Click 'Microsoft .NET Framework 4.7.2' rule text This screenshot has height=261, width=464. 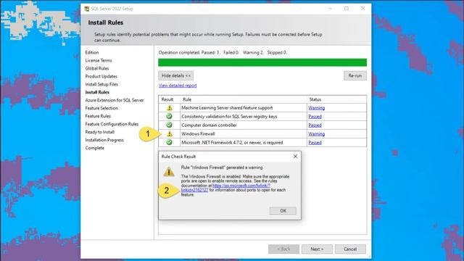point(232,142)
